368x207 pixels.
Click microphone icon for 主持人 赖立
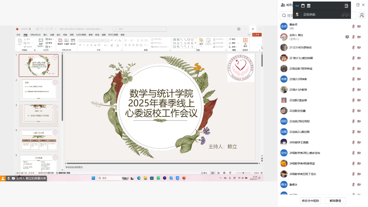click(353, 37)
